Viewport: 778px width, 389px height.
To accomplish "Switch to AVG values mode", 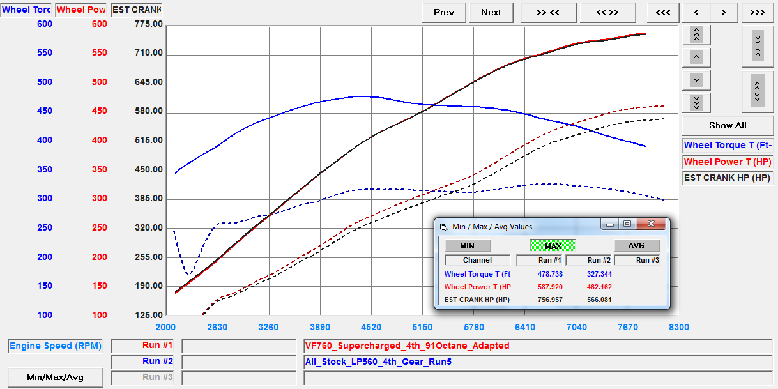I will (636, 246).
